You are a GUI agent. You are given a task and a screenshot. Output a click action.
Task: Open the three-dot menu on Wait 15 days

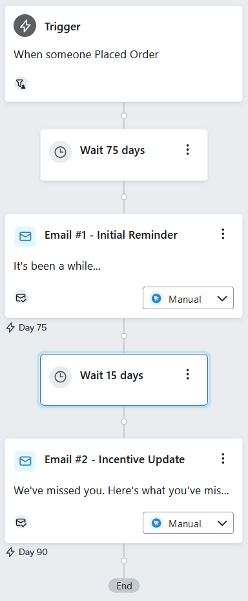187,375
